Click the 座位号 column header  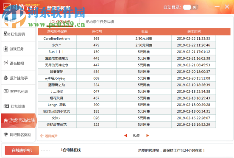click(97, 32)
